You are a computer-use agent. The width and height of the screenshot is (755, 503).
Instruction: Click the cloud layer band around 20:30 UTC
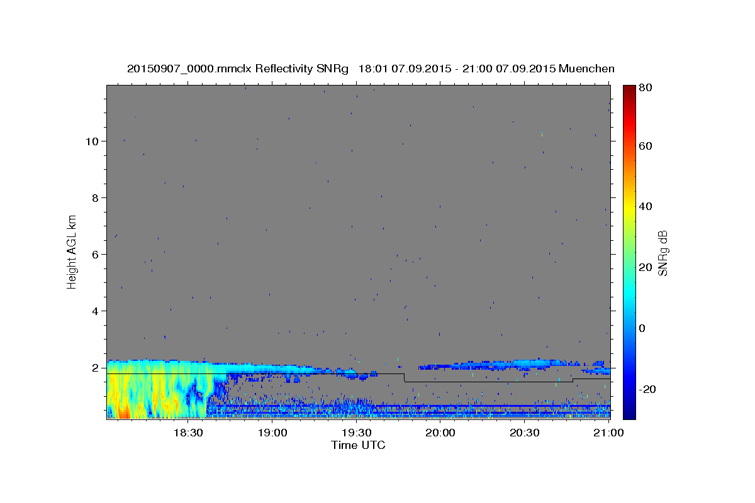click(525, 363)
